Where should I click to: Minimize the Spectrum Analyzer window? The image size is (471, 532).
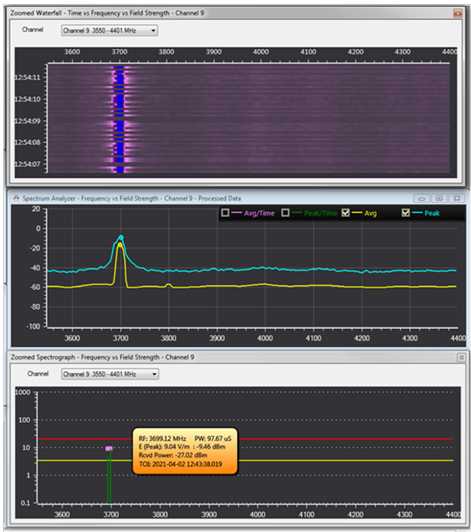[421, 198]
